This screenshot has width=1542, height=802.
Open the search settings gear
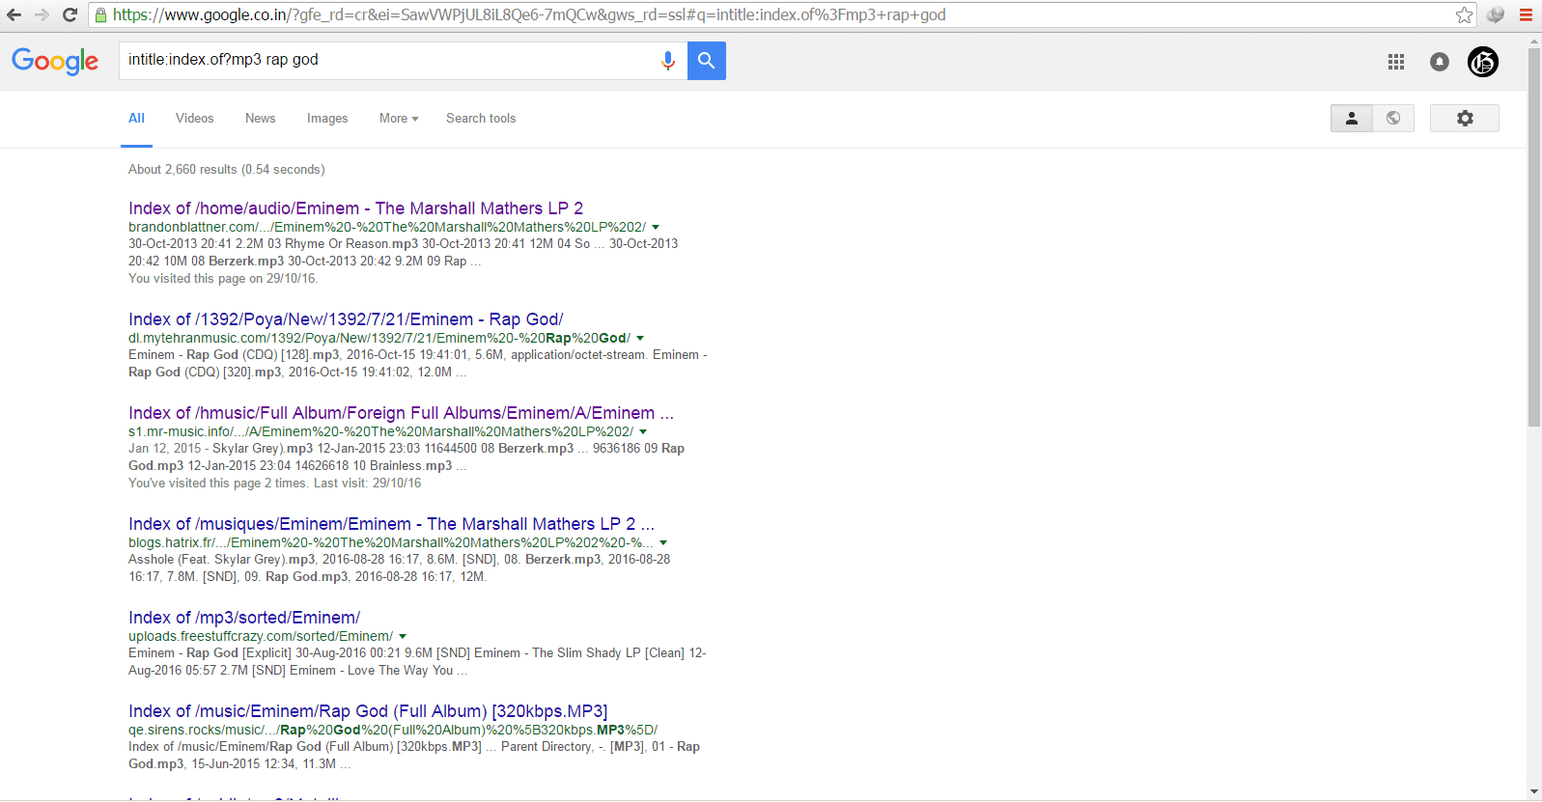click(x=1465, y=118)
